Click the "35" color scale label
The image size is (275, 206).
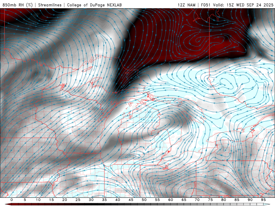pos(104,200)
